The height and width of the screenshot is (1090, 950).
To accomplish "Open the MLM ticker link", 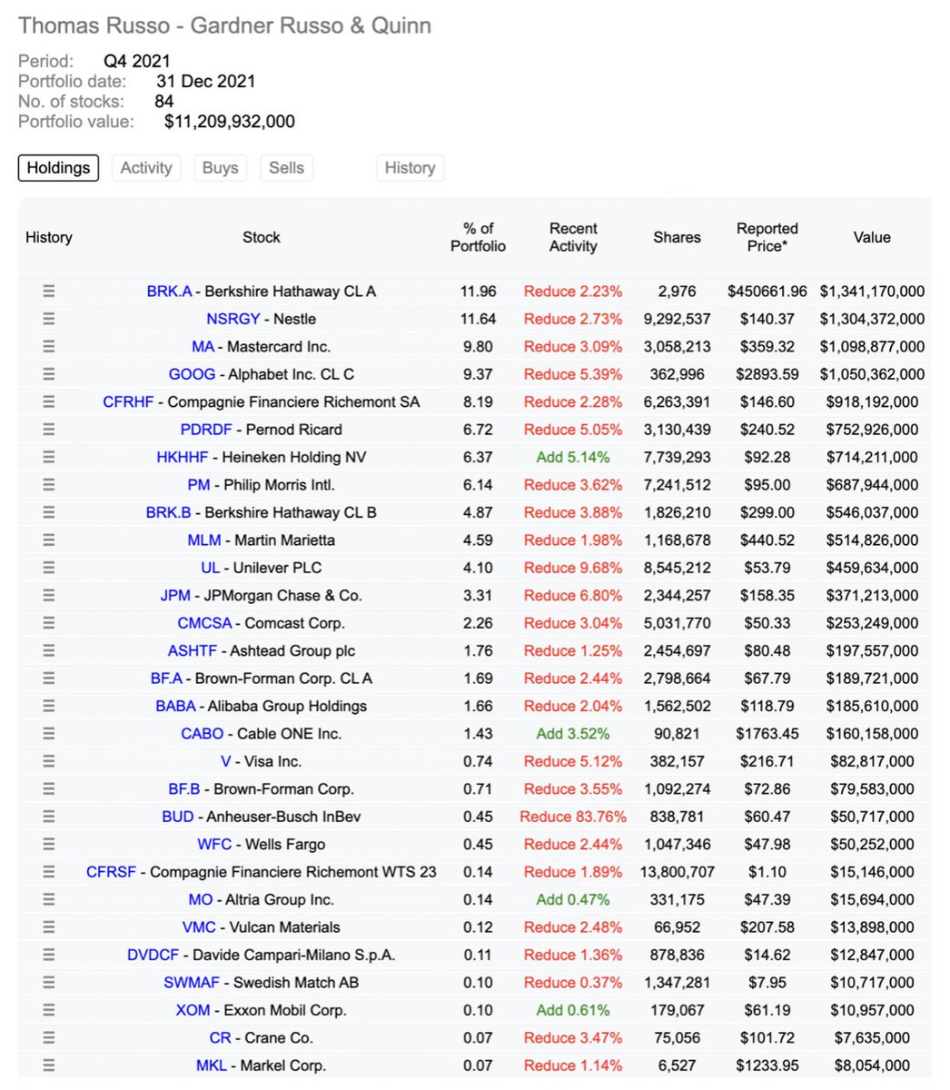I will pos(204,540).
